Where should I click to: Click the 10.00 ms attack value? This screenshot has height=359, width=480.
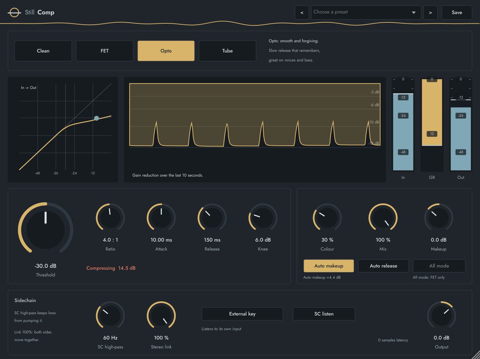pyautogui.click(x=161, y=240)
